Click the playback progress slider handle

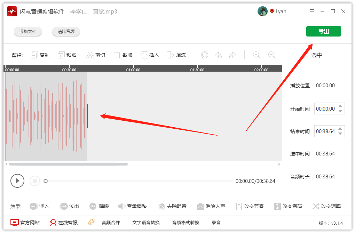(x=46, y=181)
